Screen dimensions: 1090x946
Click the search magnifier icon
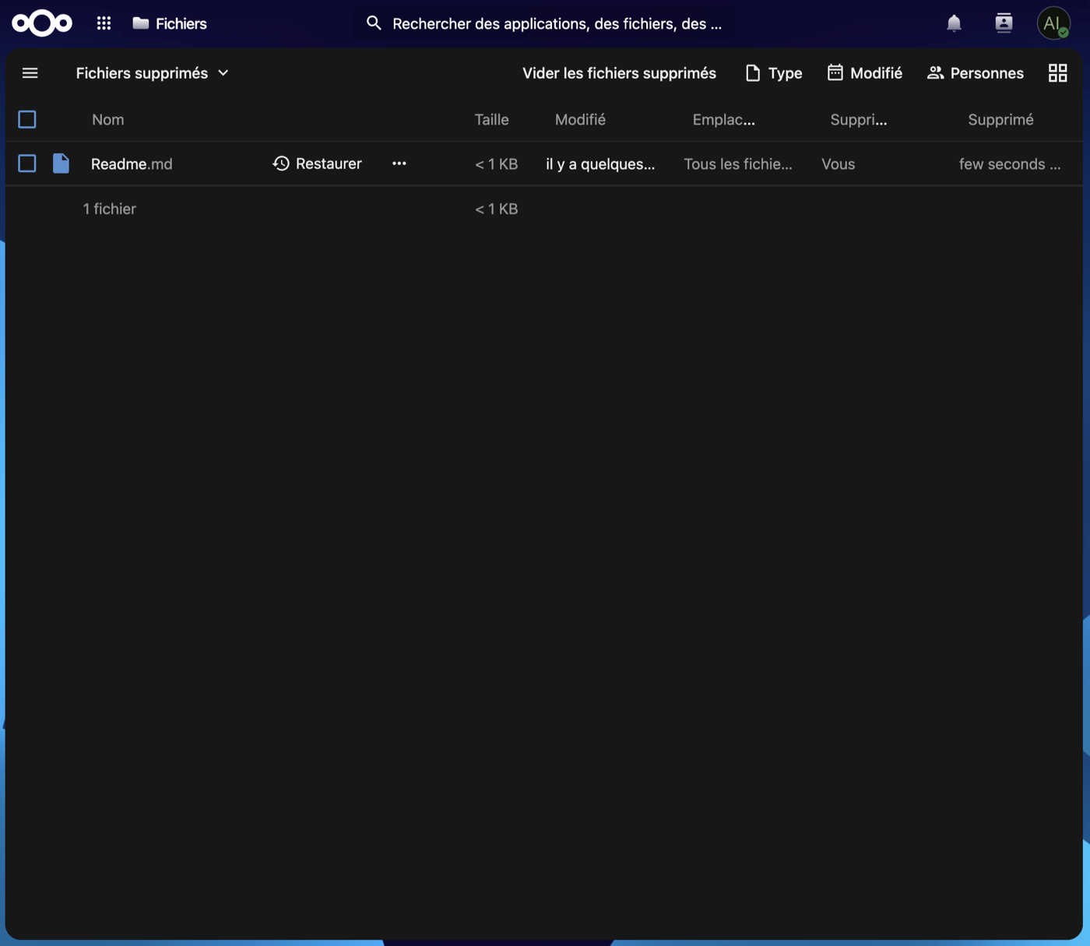point(374,23)
